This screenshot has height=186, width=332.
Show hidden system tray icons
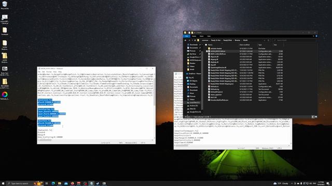point(292,183)
